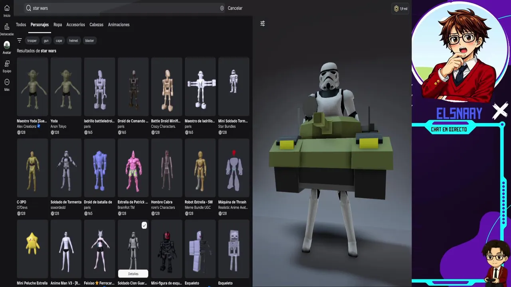This screenshot has width=511, height=287.
Task: Open creator Alex Creationz link
Action: (x=26, y=126)
